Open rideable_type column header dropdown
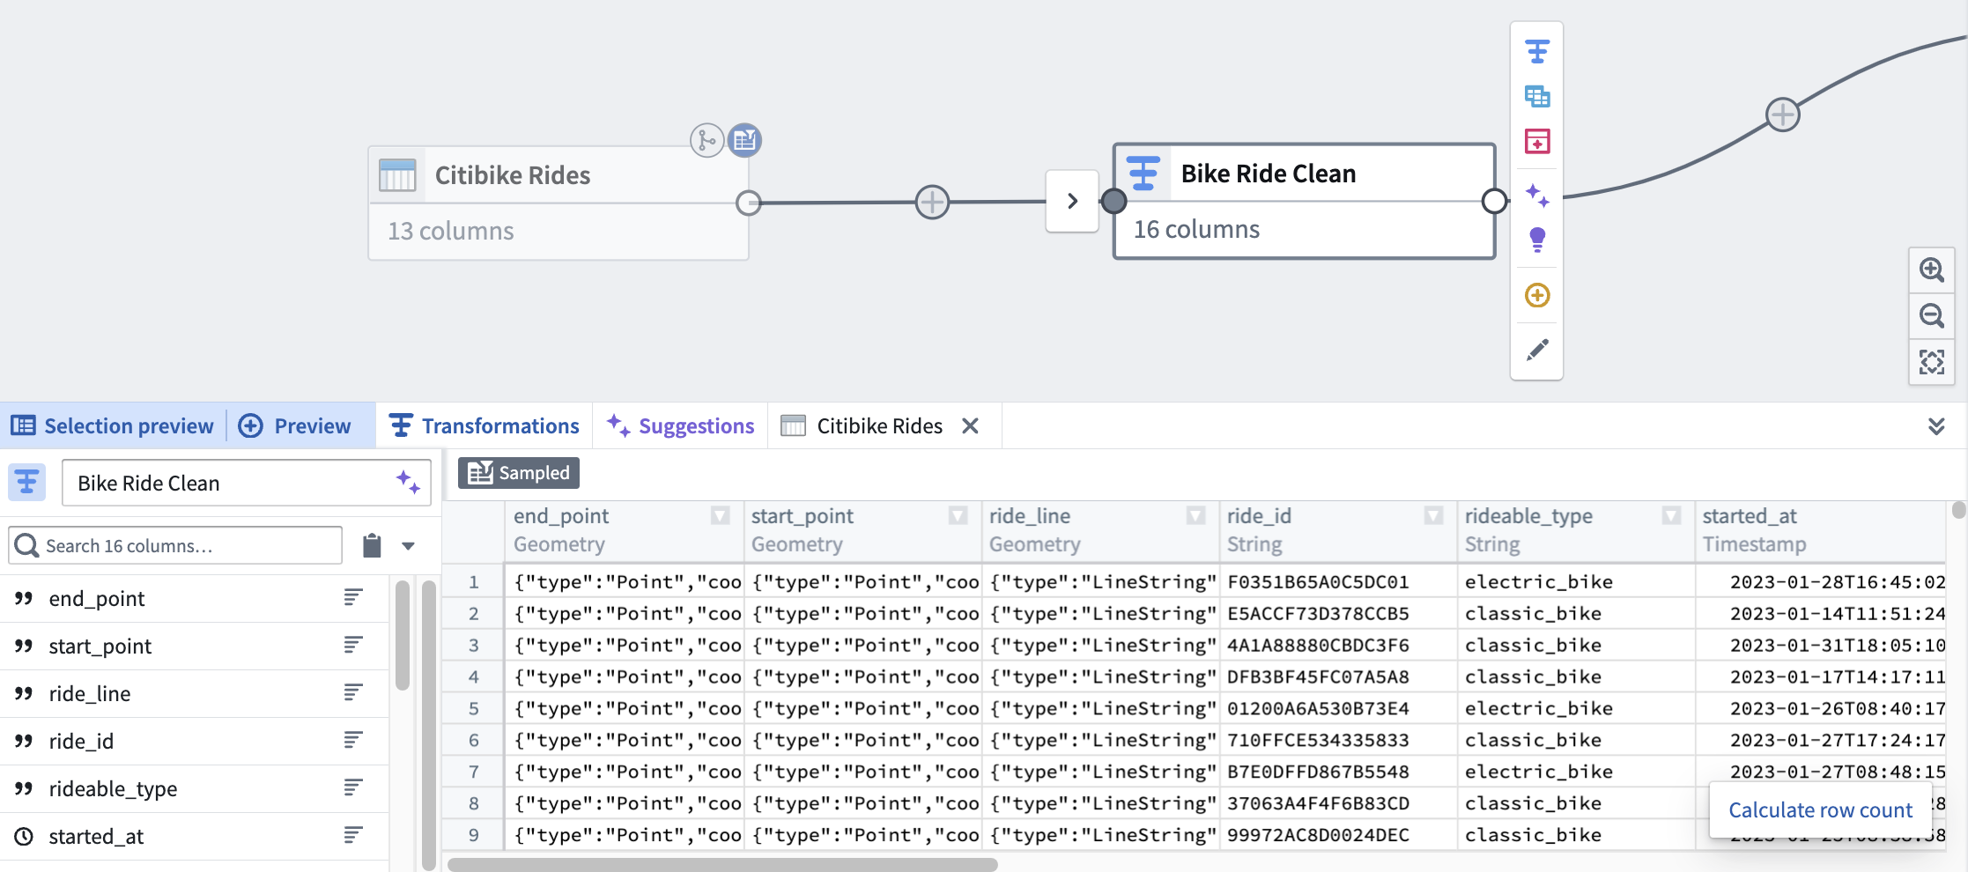Viewport: 1968px width, 872px height. click(1672, 516)
